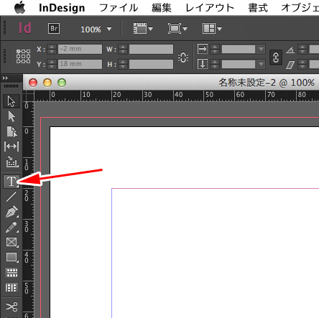
Task: Toggle constrain proportions for width and height
Action: (x=183, y=57)
